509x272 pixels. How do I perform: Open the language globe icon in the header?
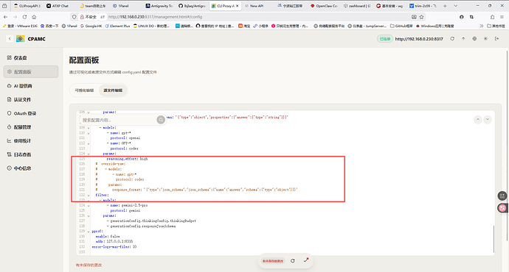474,39
